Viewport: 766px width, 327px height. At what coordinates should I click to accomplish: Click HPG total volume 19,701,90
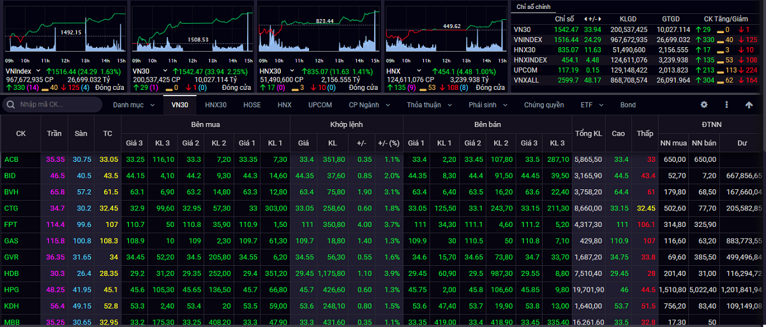tap(588, 290)
